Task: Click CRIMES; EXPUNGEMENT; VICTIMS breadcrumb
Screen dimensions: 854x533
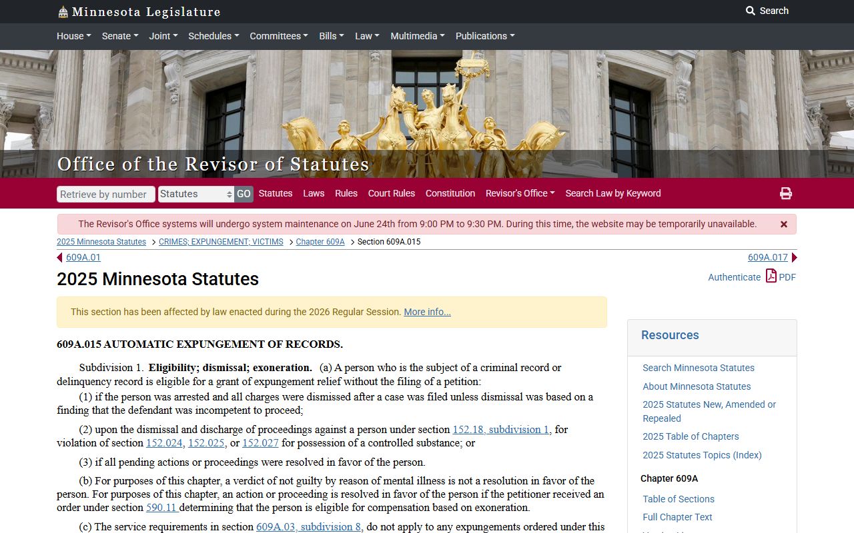Action: (221, 242)
